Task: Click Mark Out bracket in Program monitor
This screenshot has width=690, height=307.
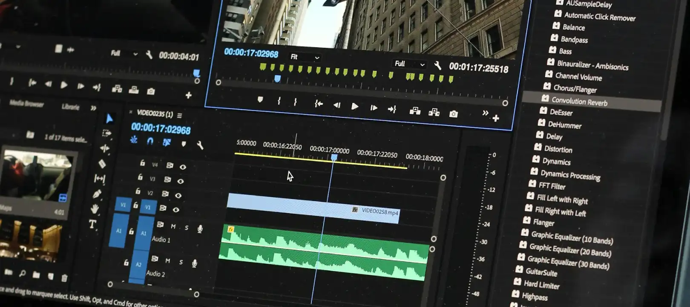Action: 295,102
